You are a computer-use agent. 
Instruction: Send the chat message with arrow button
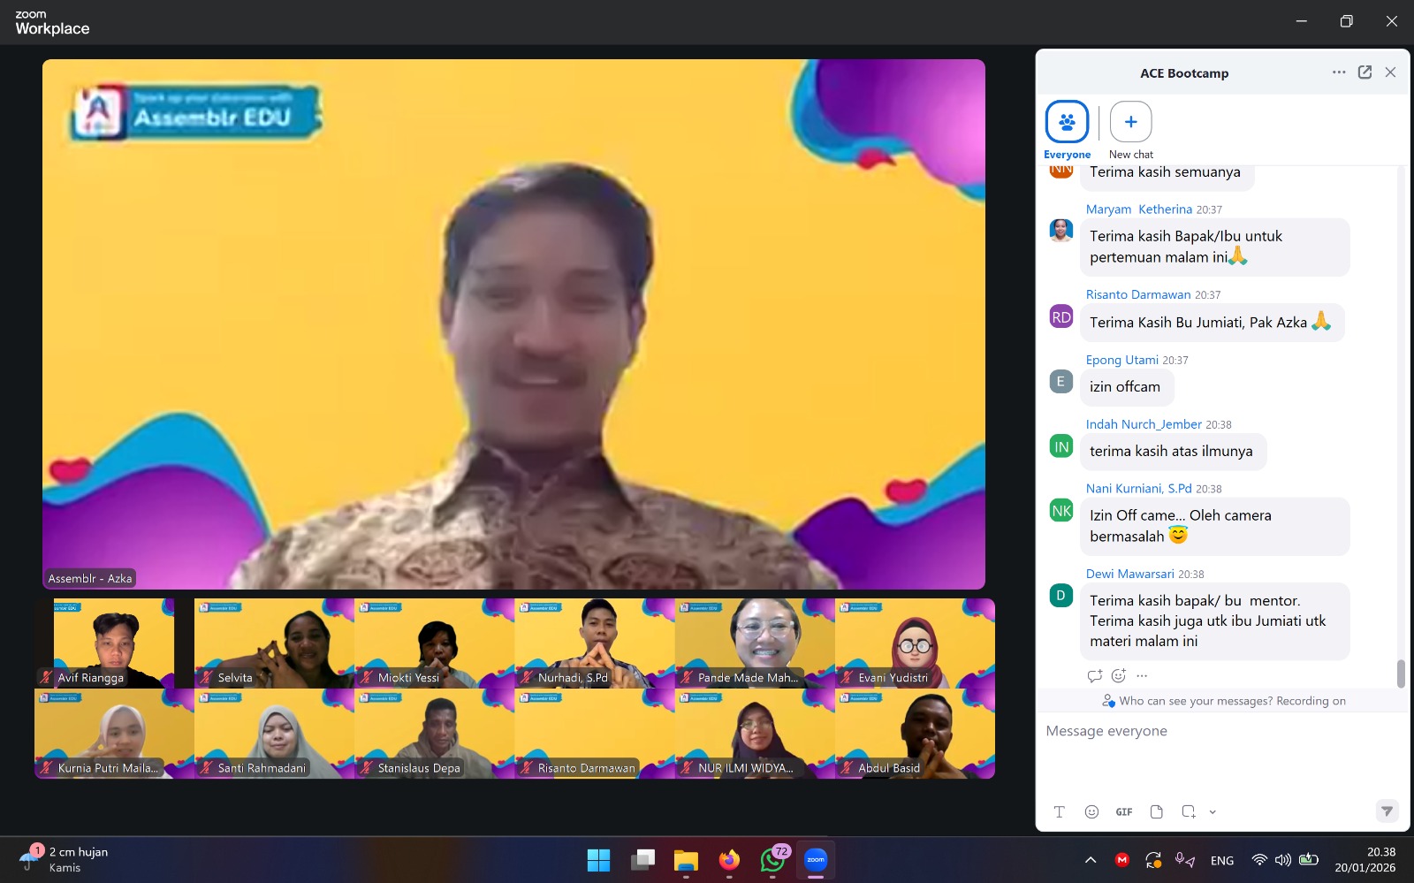click(1387, 811)
